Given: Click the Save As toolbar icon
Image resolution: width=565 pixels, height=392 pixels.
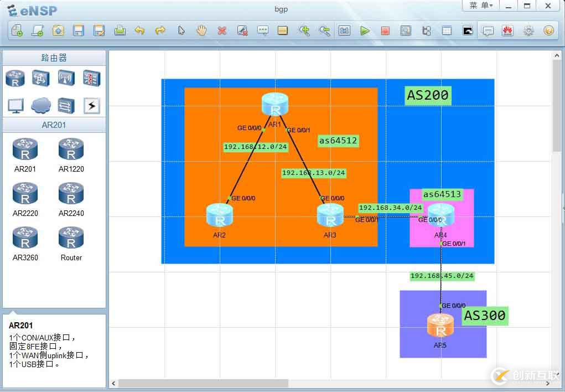Looking at the screenshot, I should point(99,30).
